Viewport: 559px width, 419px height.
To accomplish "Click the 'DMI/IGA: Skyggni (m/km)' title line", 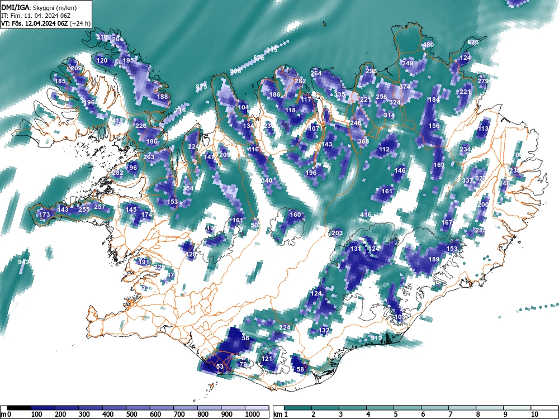I will point(39,7).
